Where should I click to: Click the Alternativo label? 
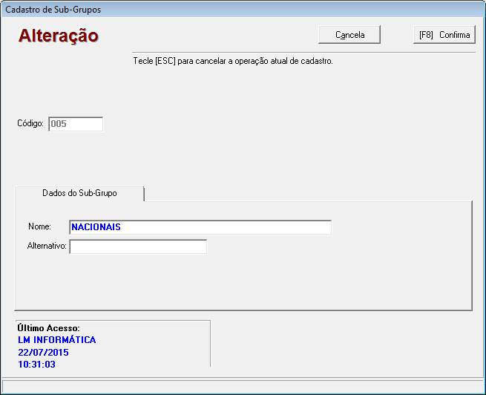(47, 246)
